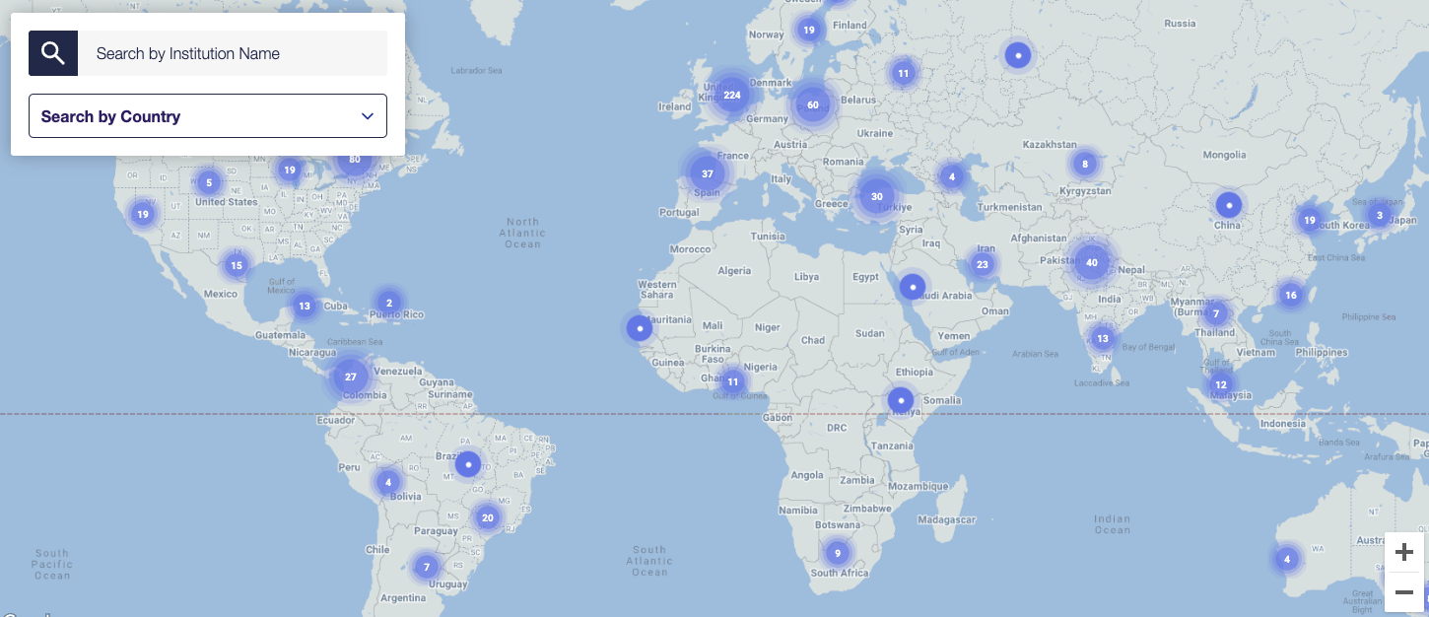Select the 20 cluster in southern Brazil
The image size is (1429, 617).
coord(487,517)
